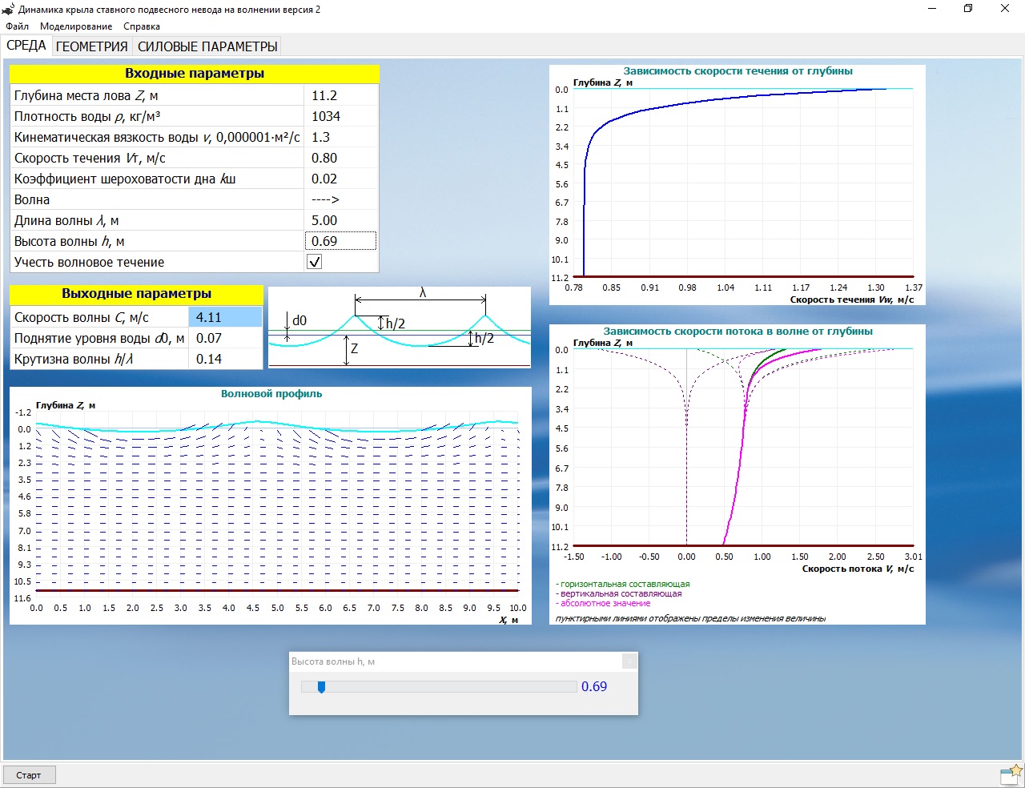Open the Файл menu
1025x788 pixels.
pos(18,26)
